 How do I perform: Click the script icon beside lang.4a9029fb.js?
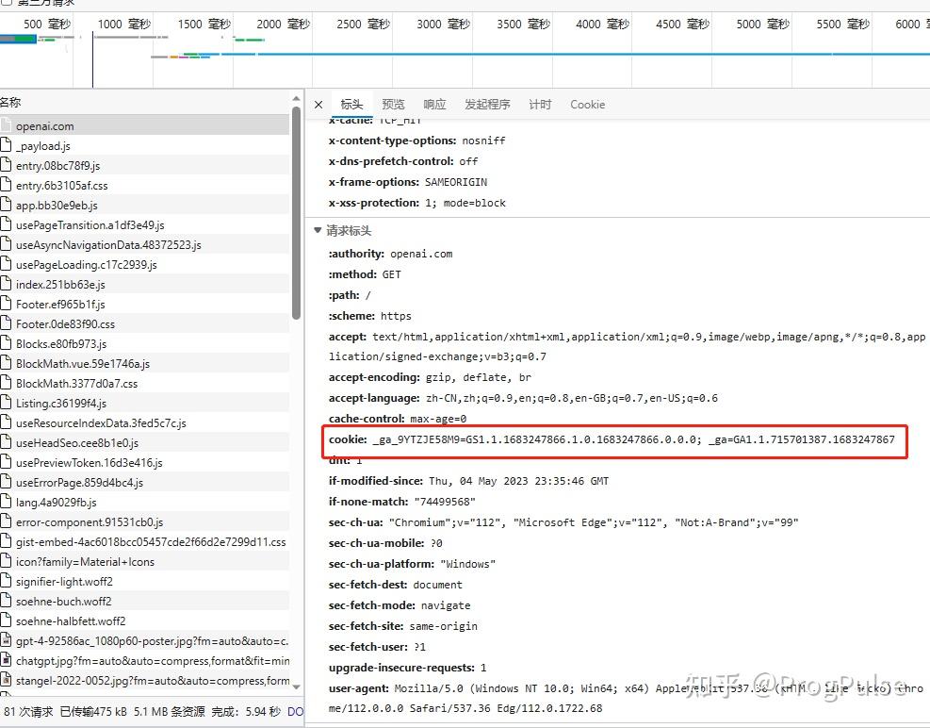click(8, 502)
